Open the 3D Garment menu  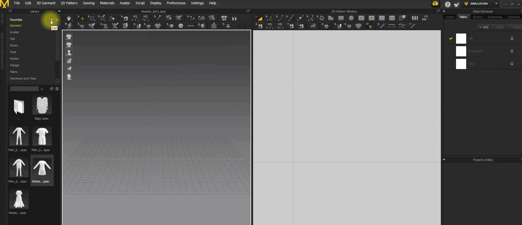click(46, 3)
